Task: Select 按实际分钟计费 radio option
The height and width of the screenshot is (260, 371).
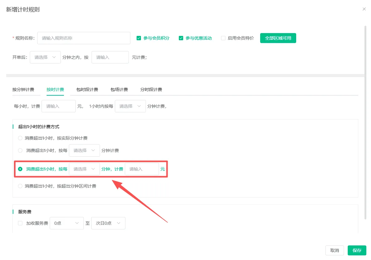Action: 20,138
